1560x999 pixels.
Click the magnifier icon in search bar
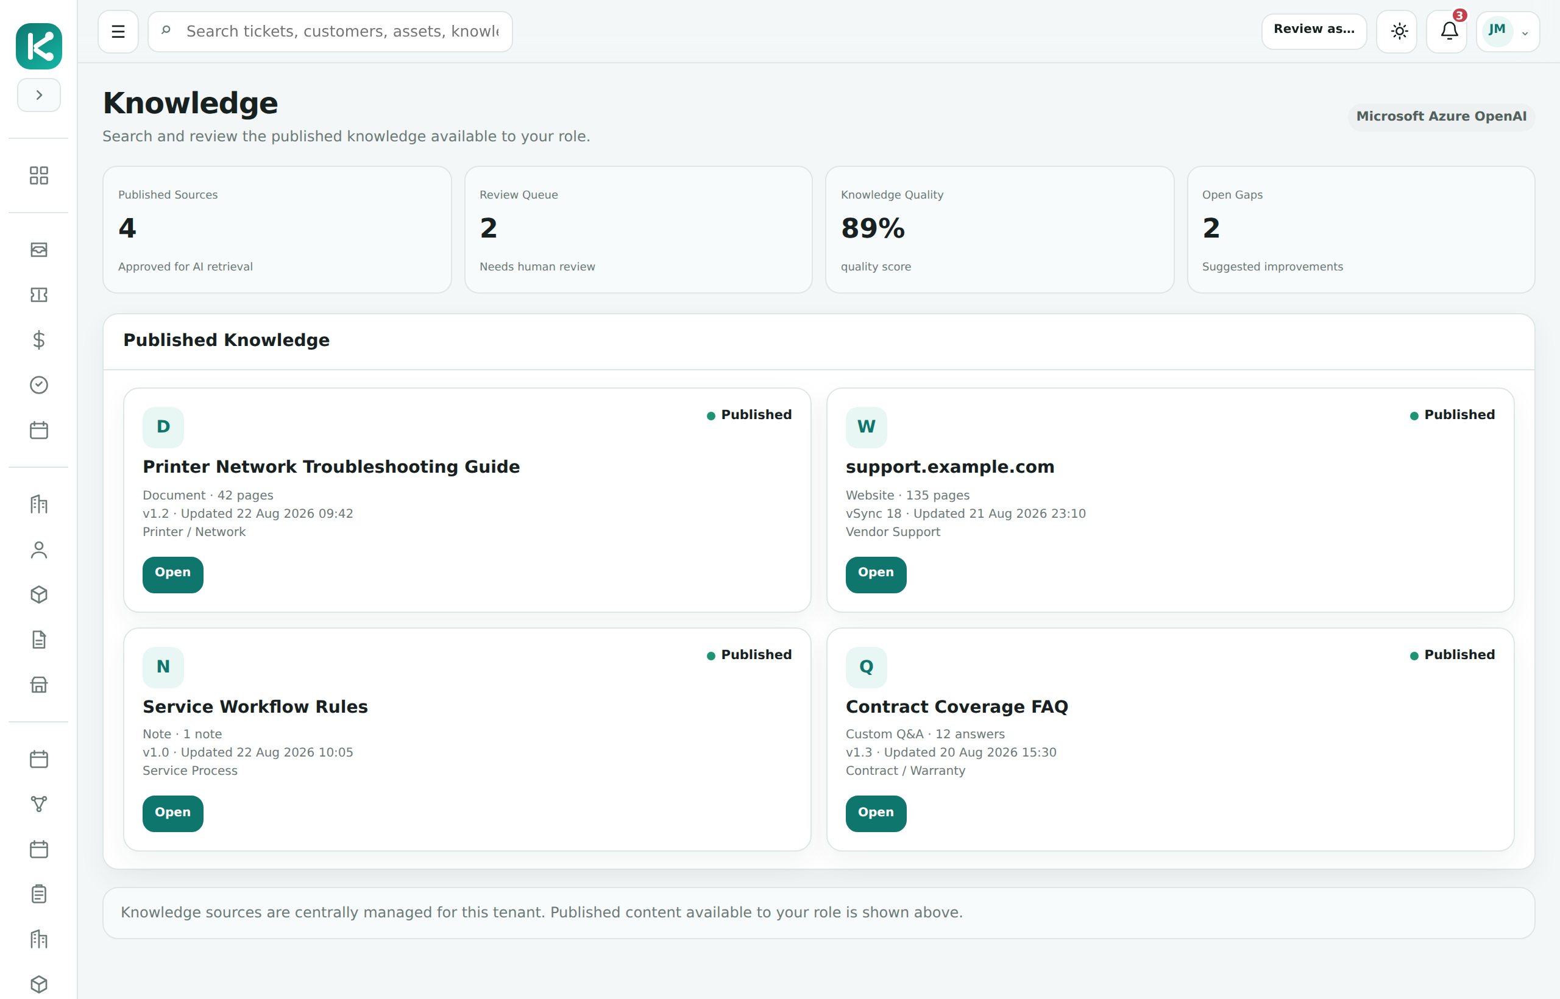pos(166,30)
